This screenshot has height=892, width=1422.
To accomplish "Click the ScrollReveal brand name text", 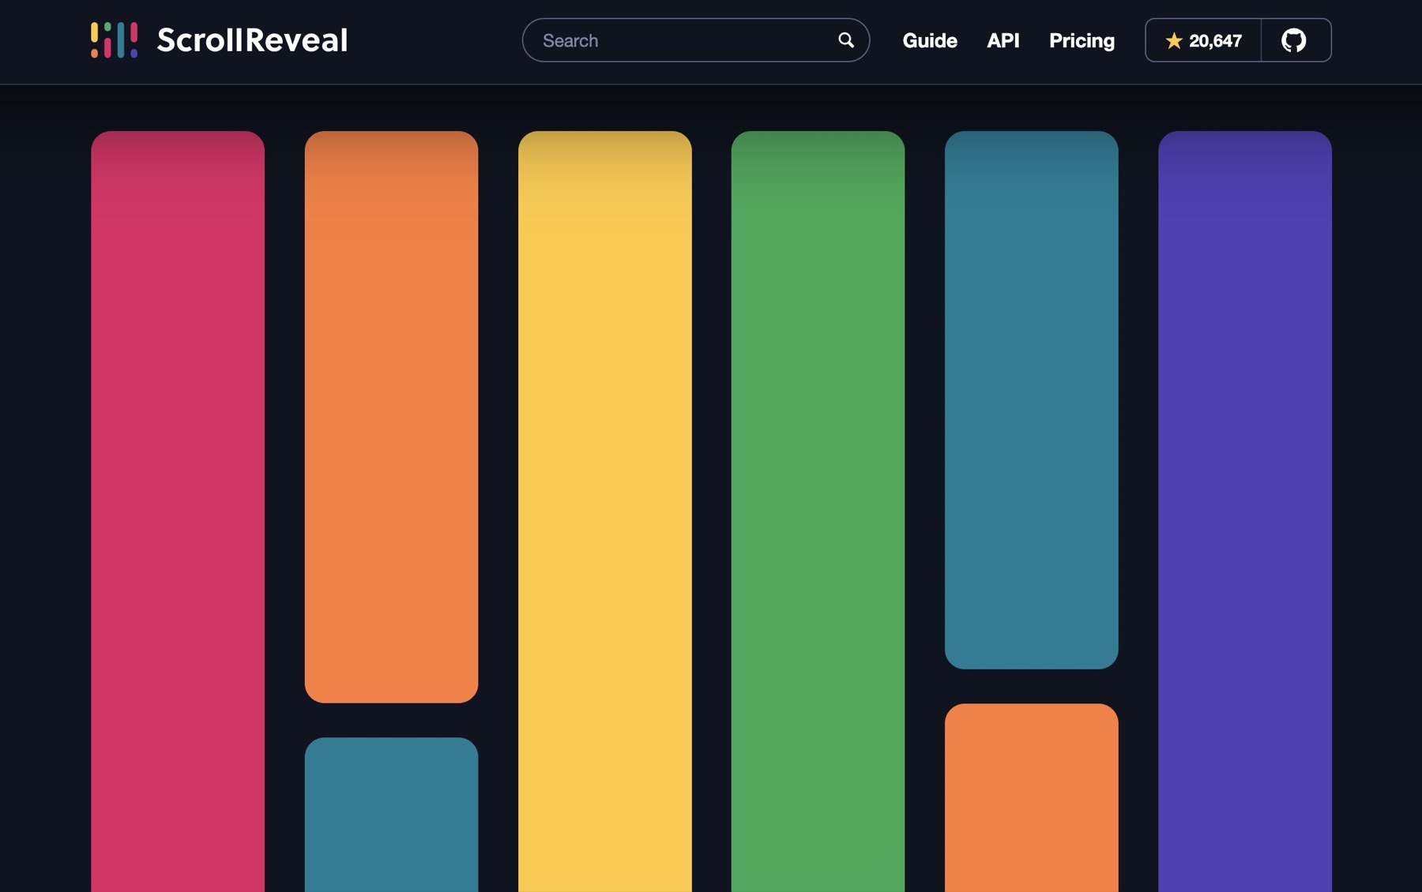I will 252,40.
